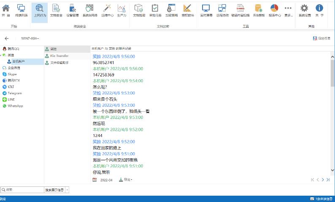Open the 文档加密 icon

coord(139,10)
